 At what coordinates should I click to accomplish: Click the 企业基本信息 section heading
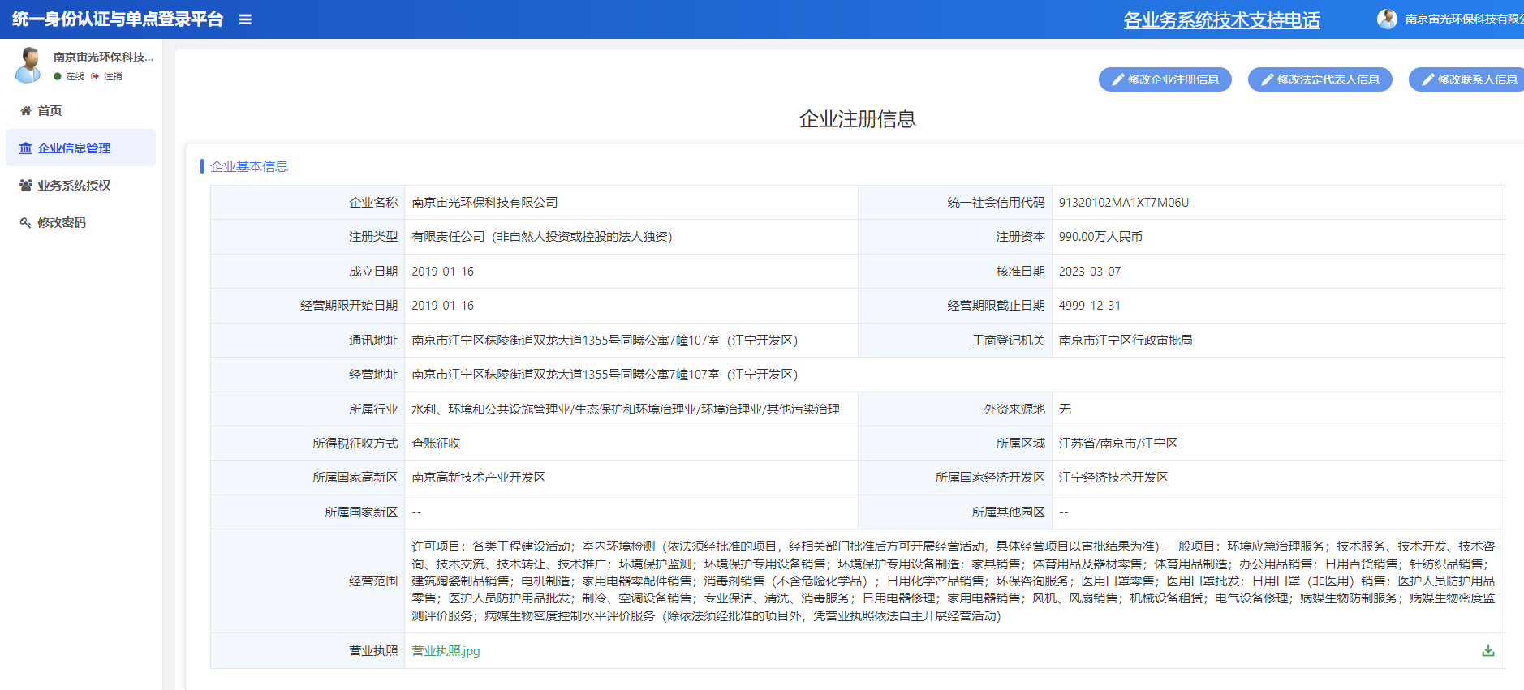pos(249,166)
